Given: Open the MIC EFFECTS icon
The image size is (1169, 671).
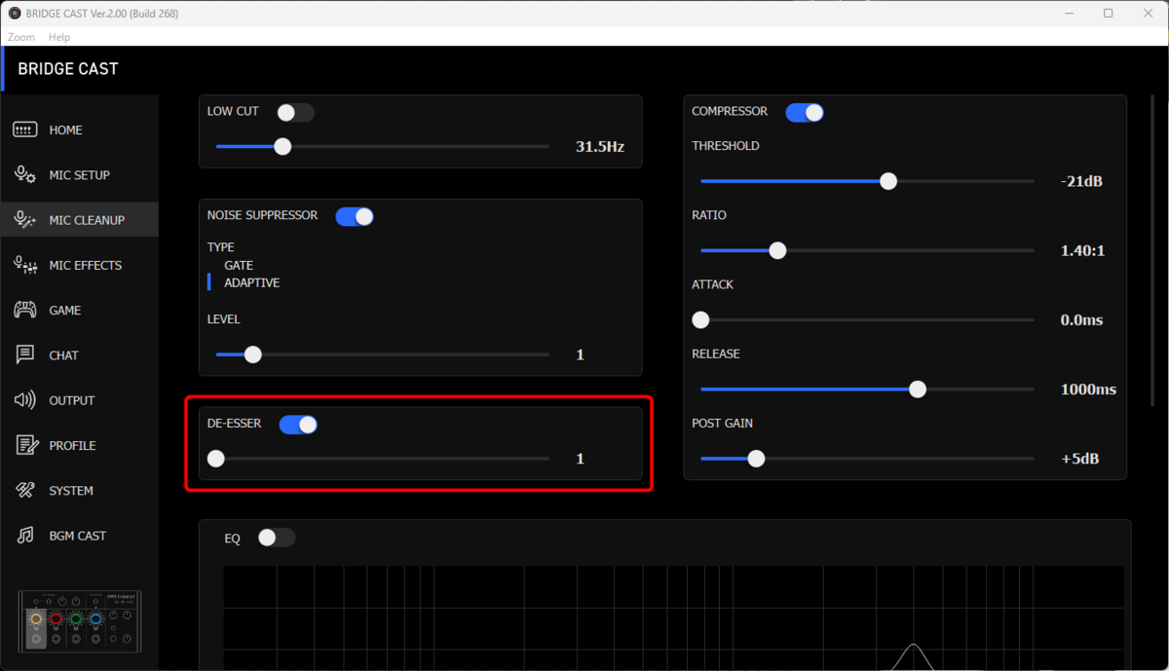Looking at the screenshot, I should (25, 265).
